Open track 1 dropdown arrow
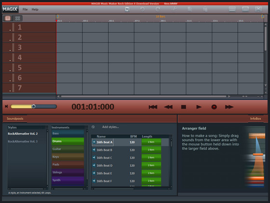Screen dimensions: 270x203 10,30
